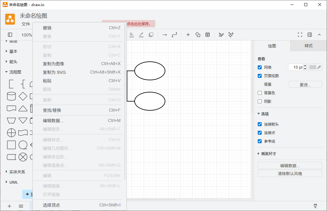Open the 100% zoom dropdown
This screenshot has width=327, height=211.
pyautogui.click(x=27, y=35)
